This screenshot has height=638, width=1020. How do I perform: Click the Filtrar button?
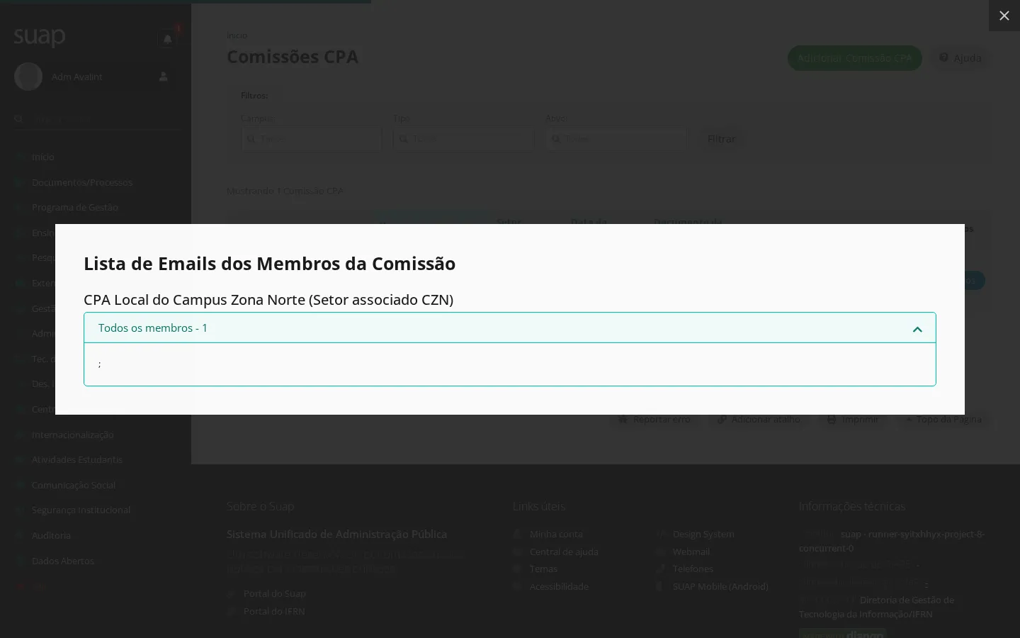722,139
